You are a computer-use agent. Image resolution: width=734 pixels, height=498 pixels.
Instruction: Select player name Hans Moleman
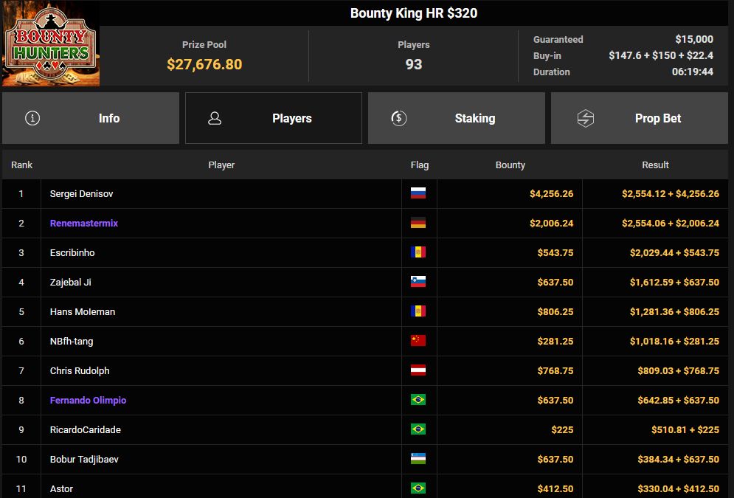coord(83,312)
